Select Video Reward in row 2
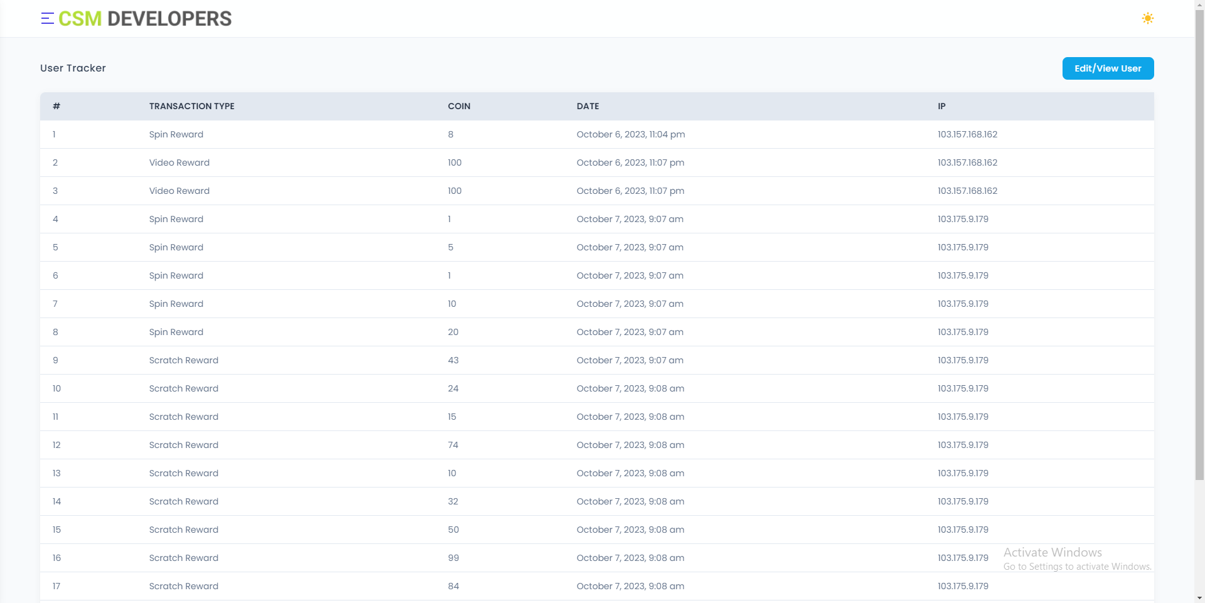The width and height of the screenshot is (1205, 603). tap(179, 163)
